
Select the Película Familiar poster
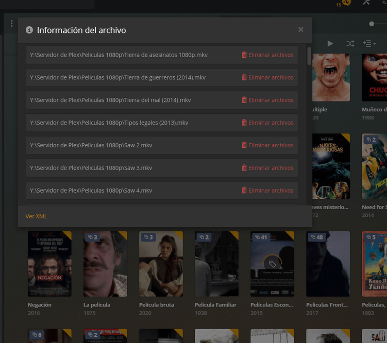[217, 264]
